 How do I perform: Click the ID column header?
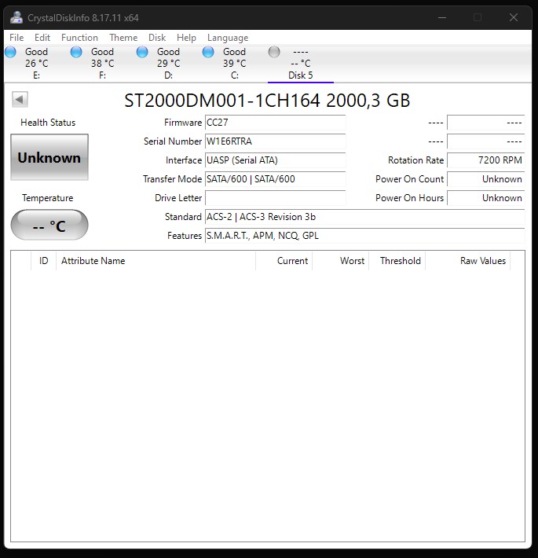[x=43, y=261]
